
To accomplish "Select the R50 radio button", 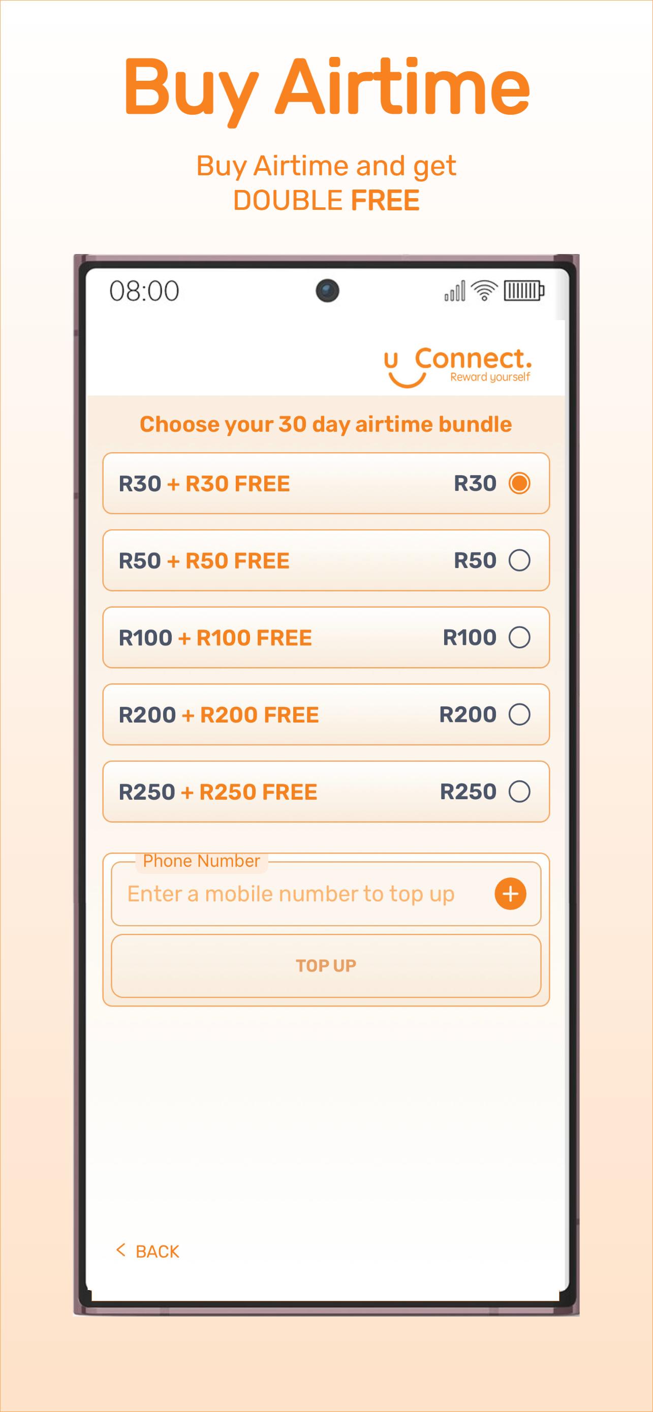I will (519, 560).
